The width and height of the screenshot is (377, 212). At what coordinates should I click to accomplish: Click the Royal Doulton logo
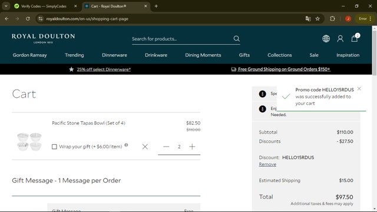[43, 38]
